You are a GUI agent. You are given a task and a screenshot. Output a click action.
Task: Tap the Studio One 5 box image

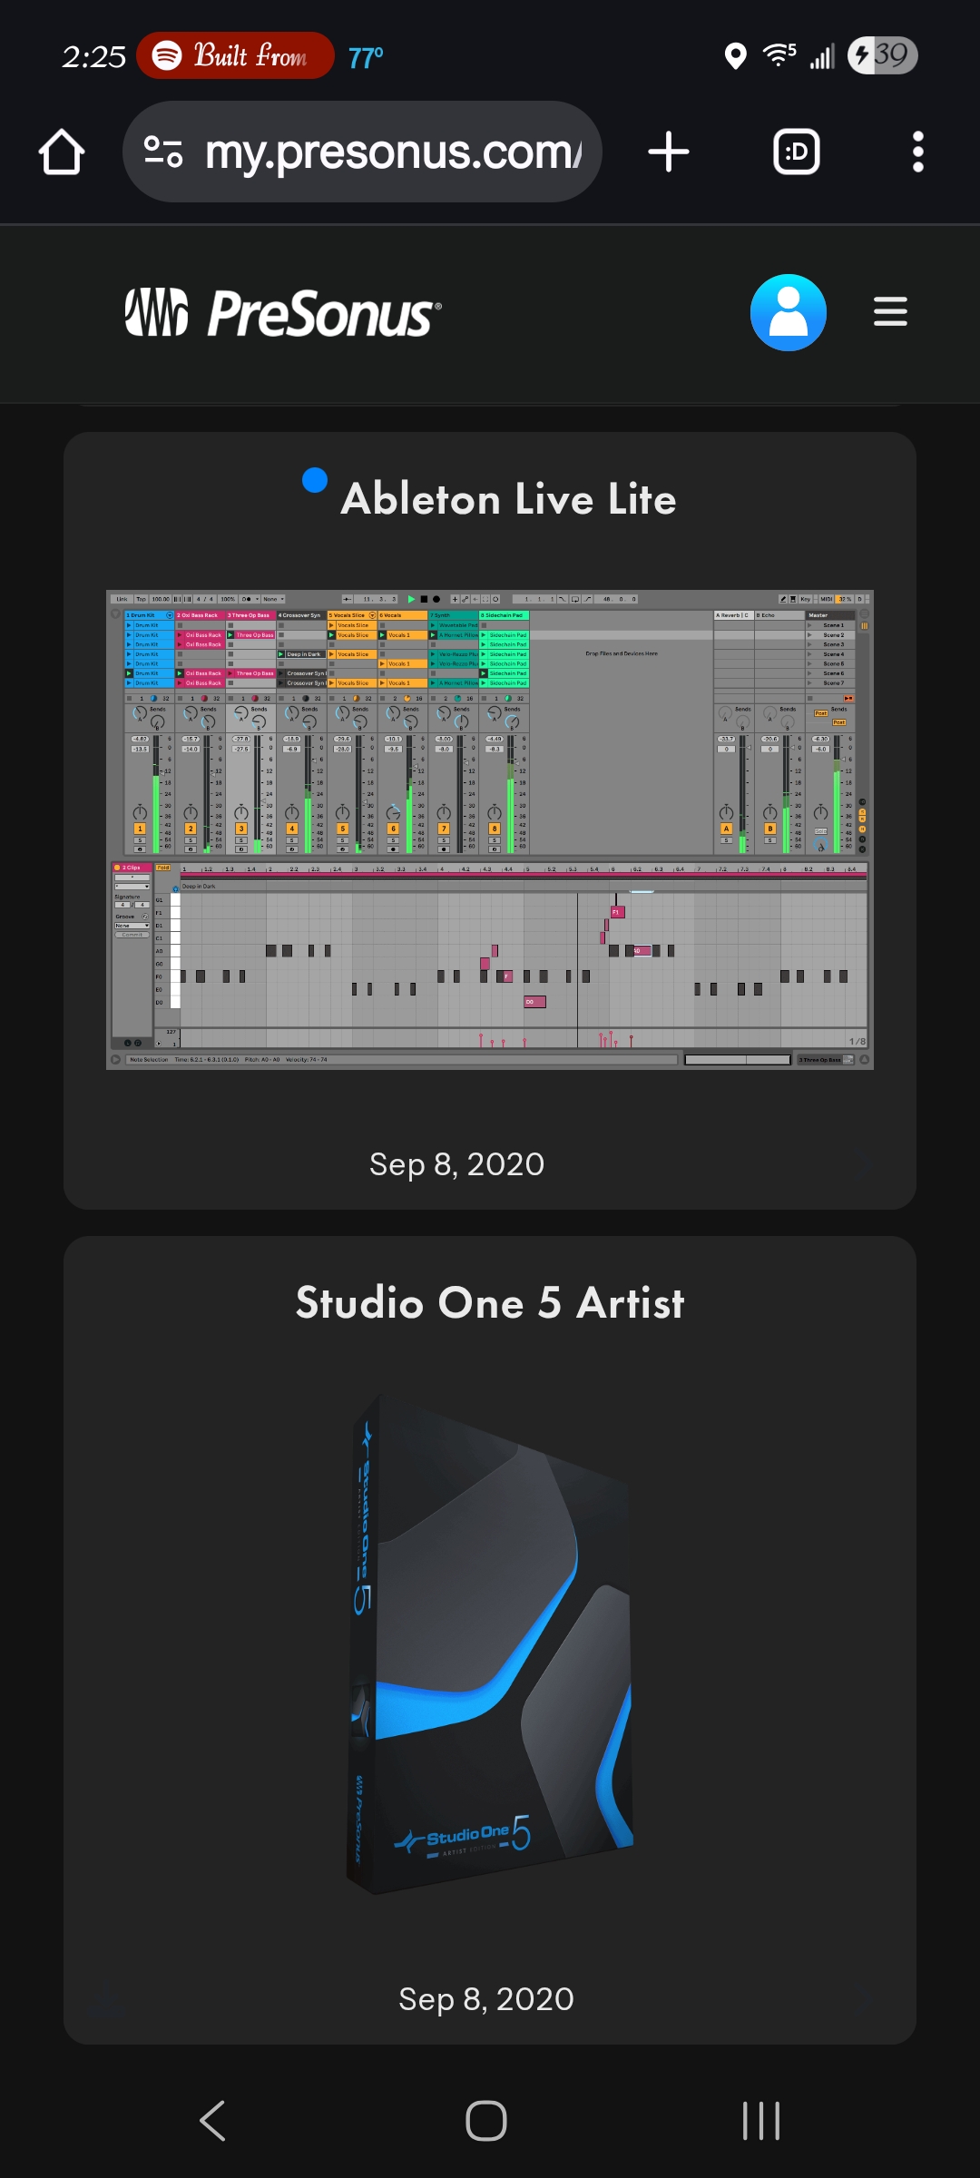490,1643
